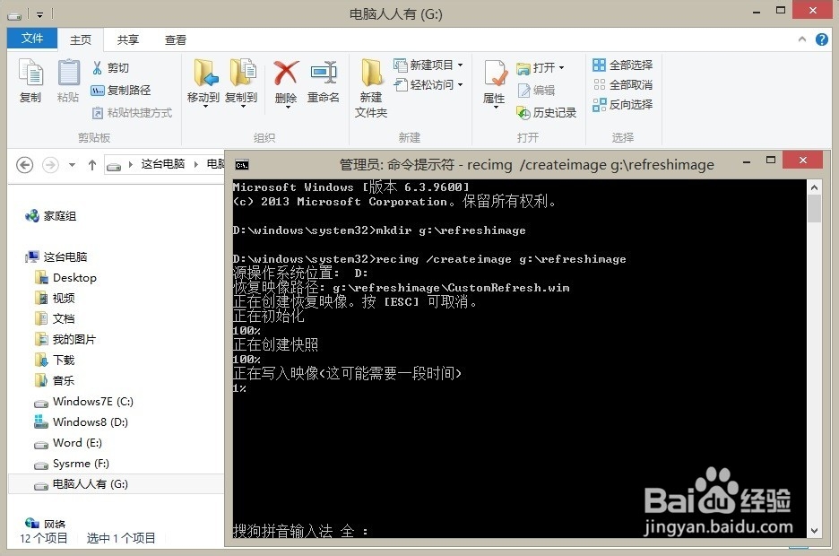Click the Command Prompt scrollbar thumb
839x556 pixels.
(815, 209)
